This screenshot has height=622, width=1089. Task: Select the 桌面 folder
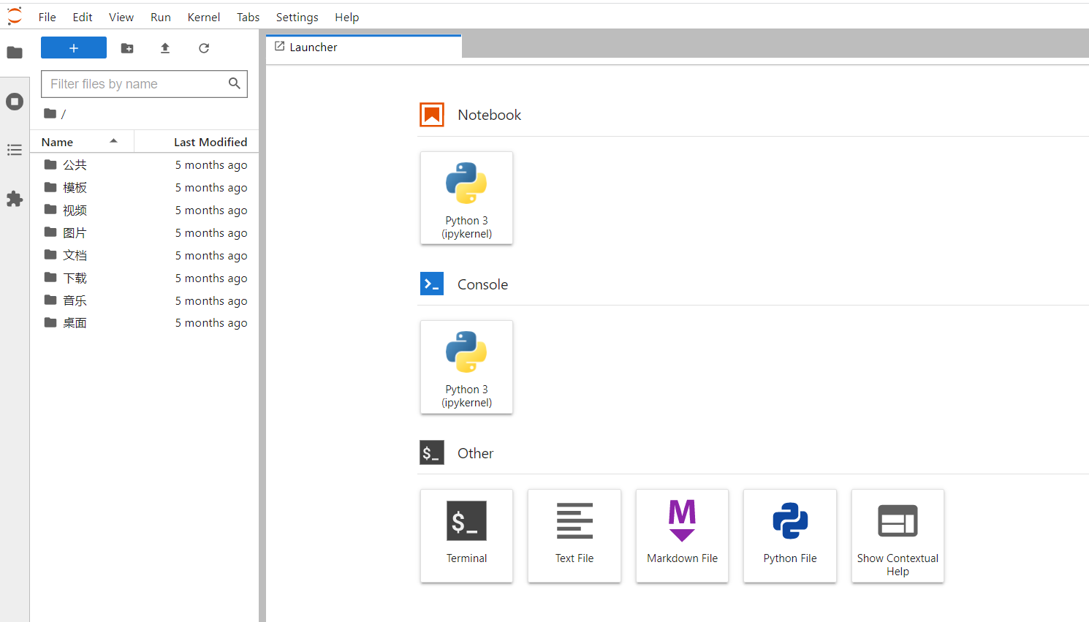coord(145,323)
